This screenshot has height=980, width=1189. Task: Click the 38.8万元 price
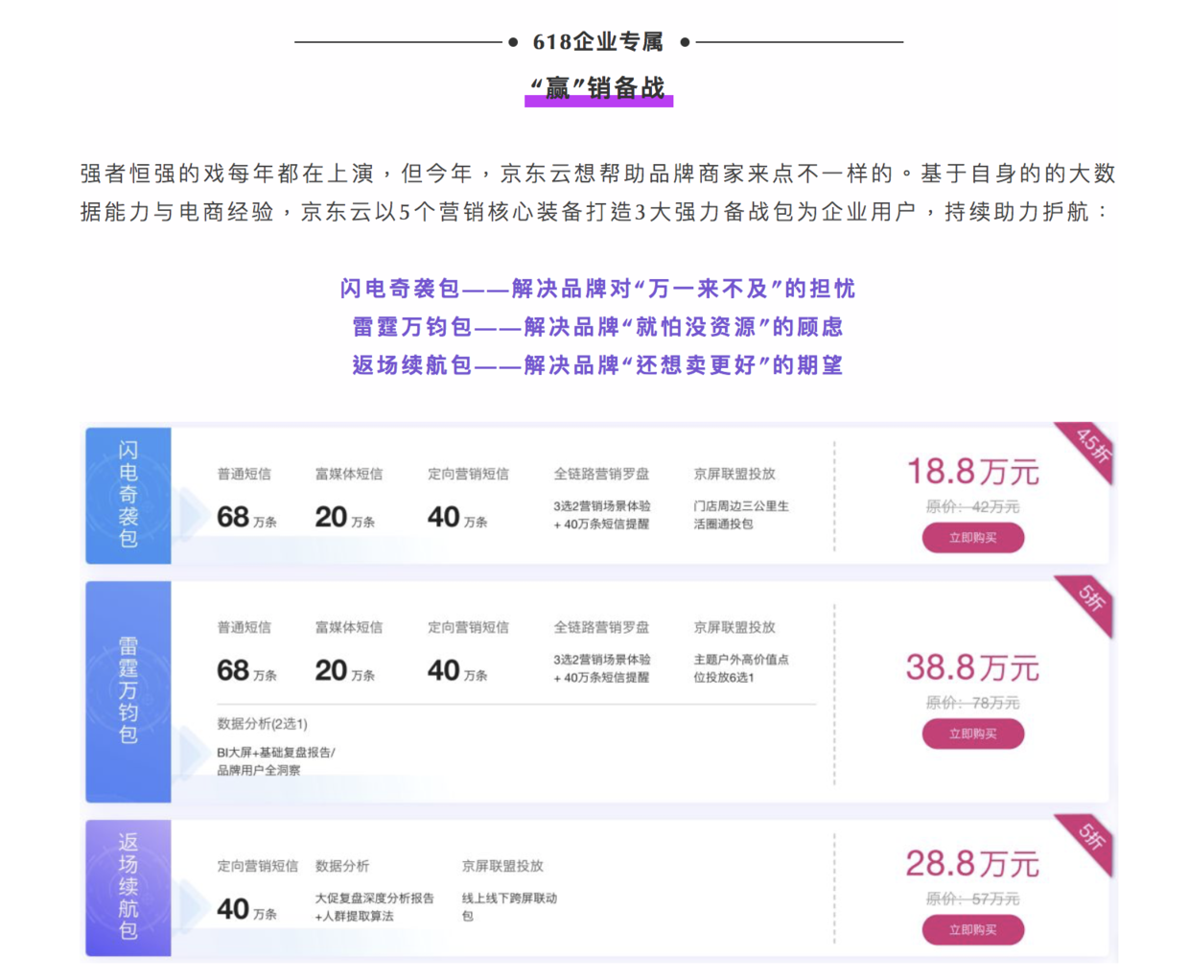tap(972, 667)
